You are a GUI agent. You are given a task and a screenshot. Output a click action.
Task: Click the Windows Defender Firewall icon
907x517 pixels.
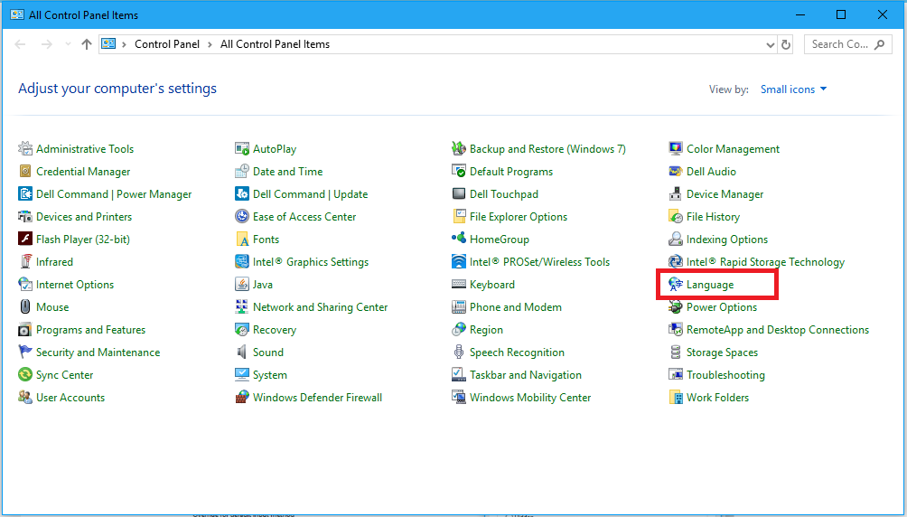point(242,397)
